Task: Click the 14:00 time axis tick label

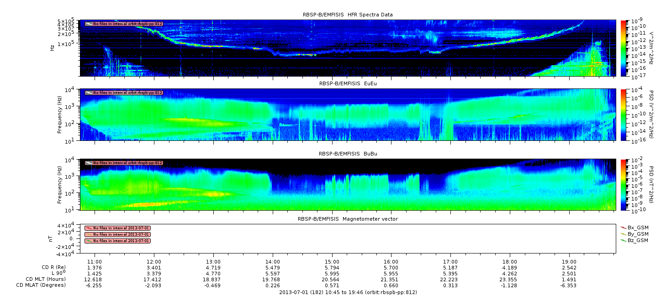Action: coord(273,262)
